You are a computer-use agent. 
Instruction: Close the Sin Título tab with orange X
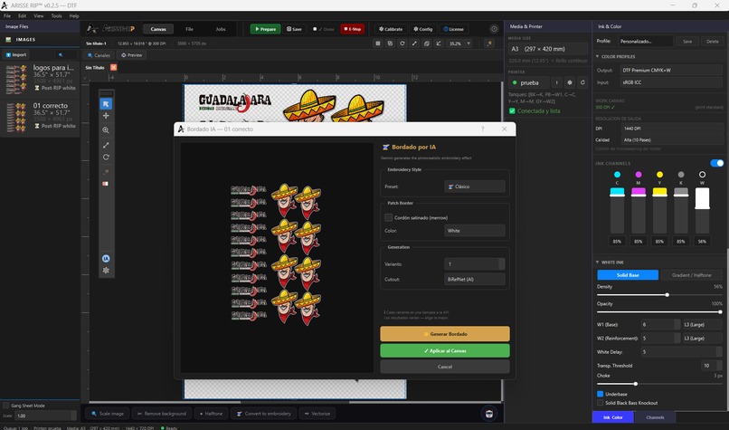[x=113, y=68]
